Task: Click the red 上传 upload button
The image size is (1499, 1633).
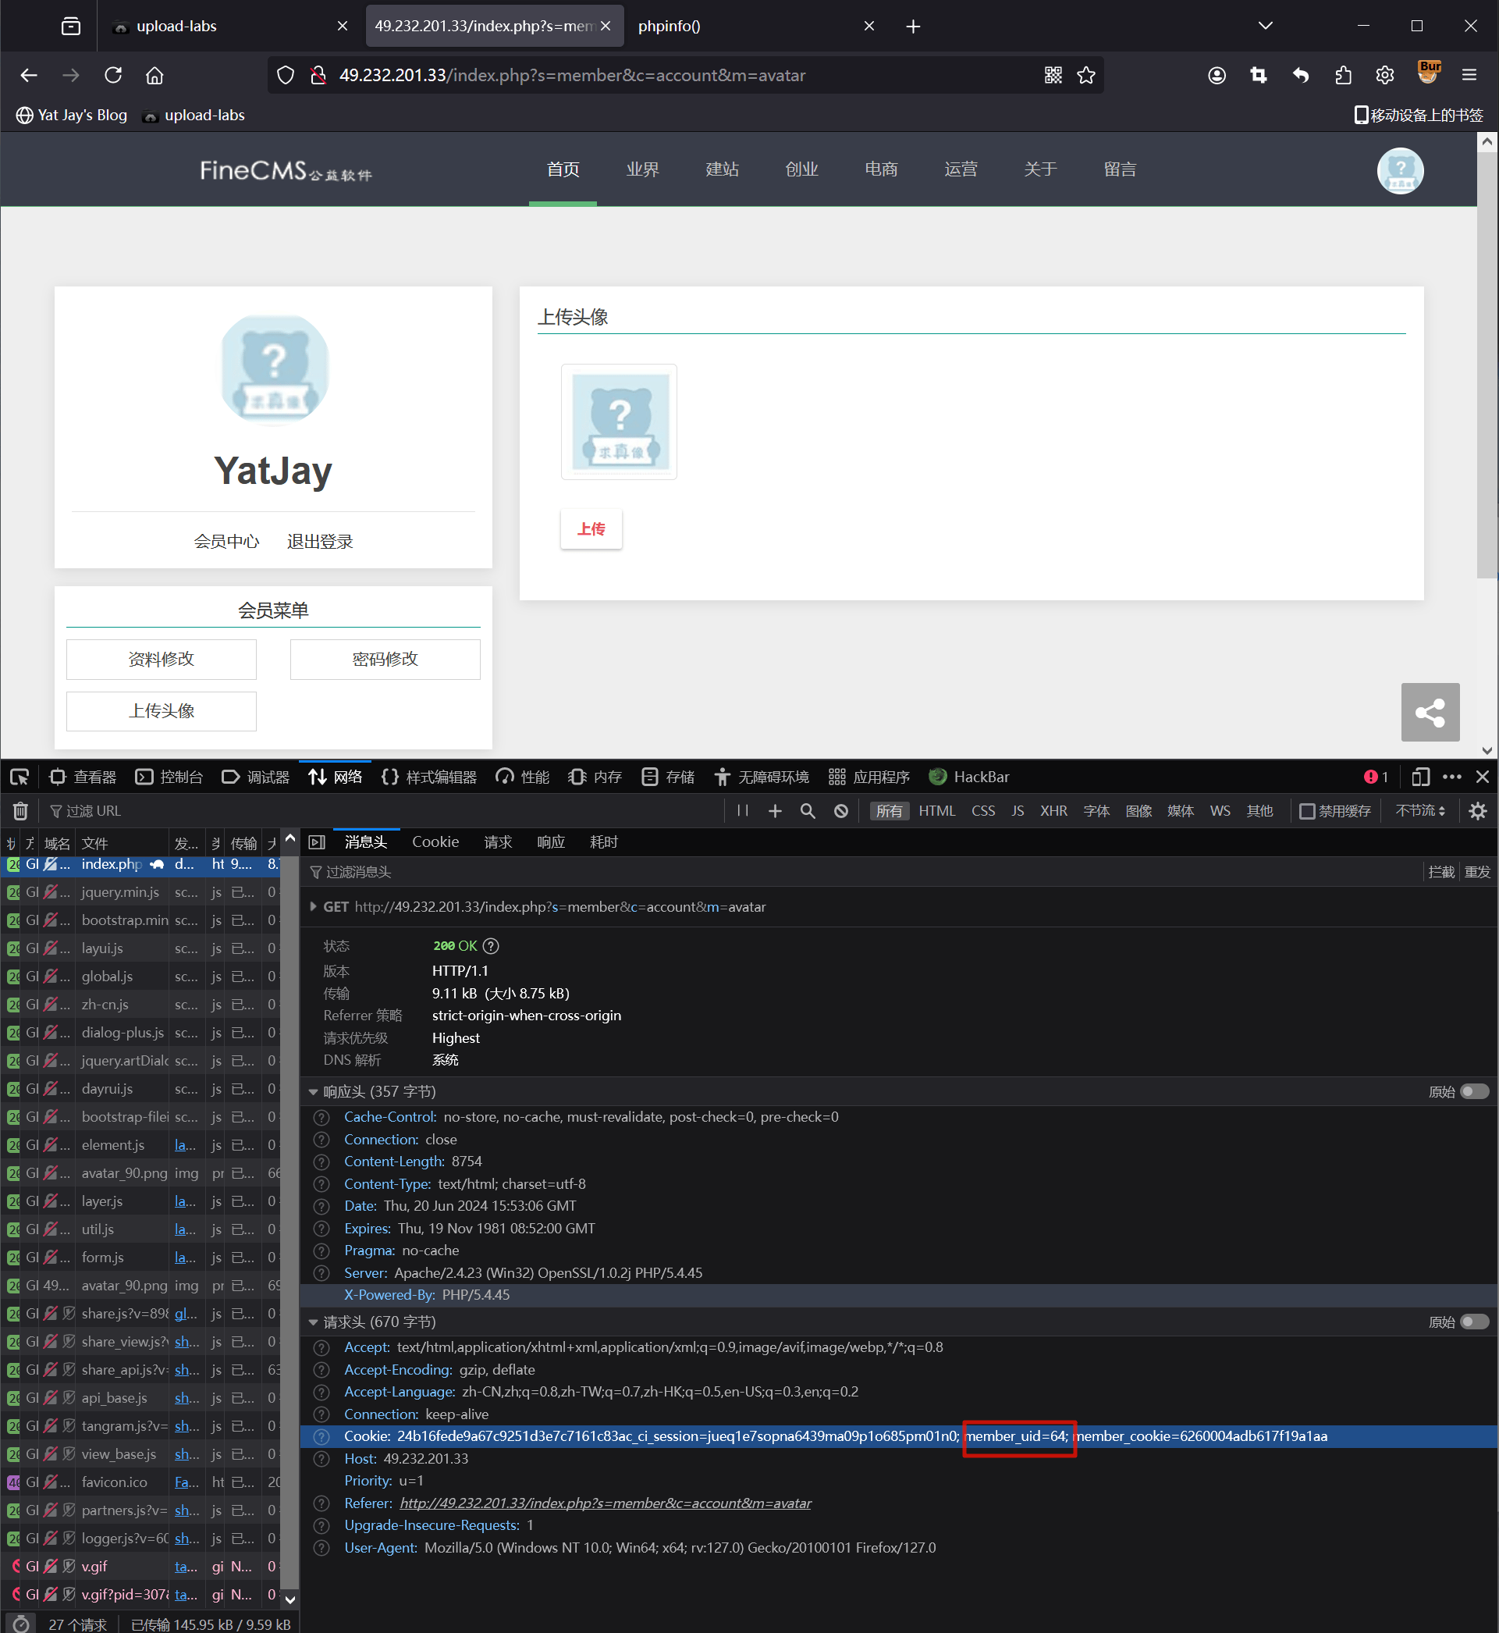Action: click(x=591, y=529)
